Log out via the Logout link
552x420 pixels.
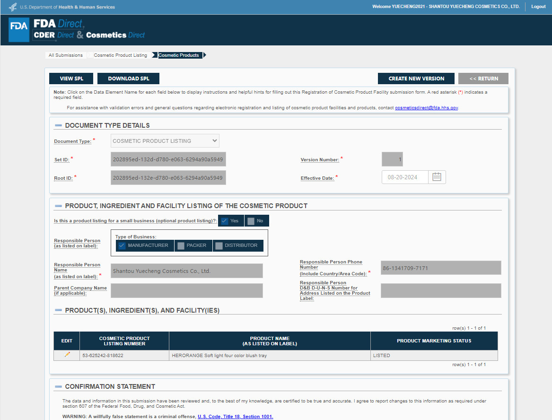click(538, 7)
